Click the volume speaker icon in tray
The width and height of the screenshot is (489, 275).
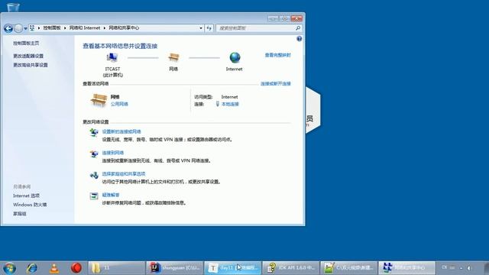click(469, 268)
